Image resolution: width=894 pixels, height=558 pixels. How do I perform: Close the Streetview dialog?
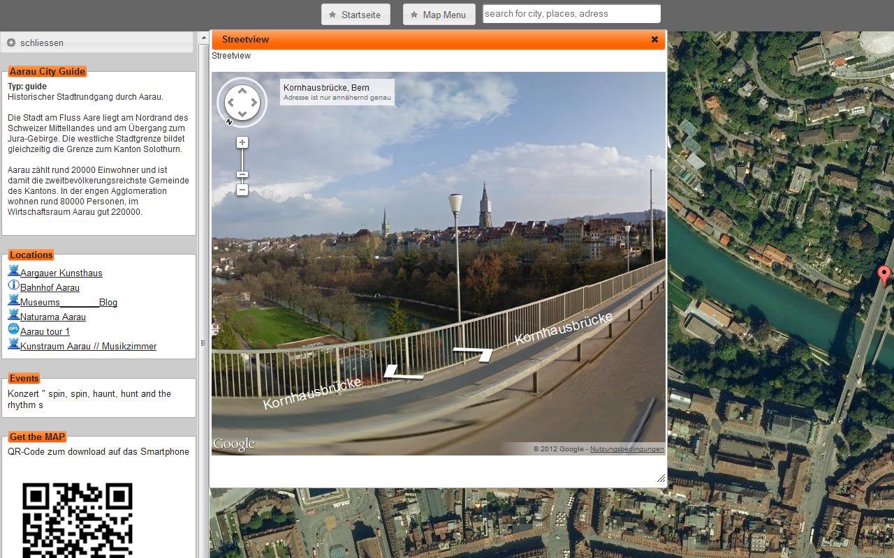tap(654, 39)
